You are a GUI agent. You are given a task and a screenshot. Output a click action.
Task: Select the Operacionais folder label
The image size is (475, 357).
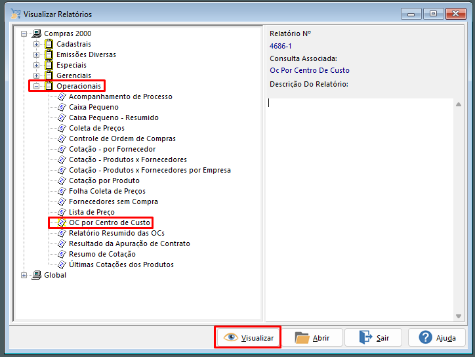pos(79,86)
